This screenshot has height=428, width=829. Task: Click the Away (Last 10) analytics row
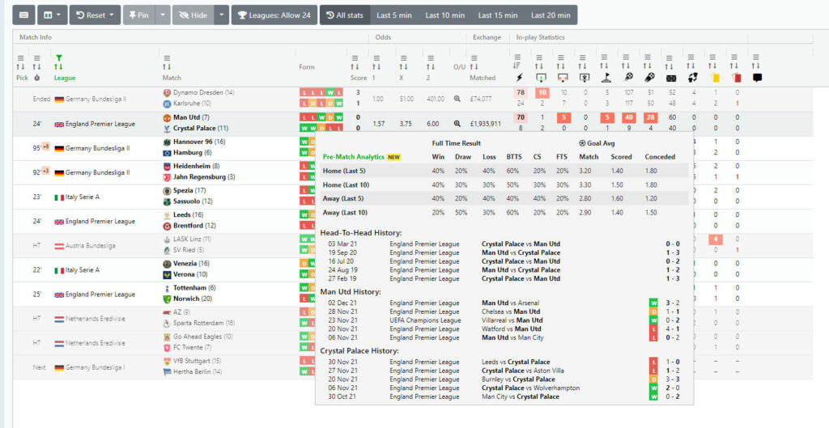[x=504, y=213]
